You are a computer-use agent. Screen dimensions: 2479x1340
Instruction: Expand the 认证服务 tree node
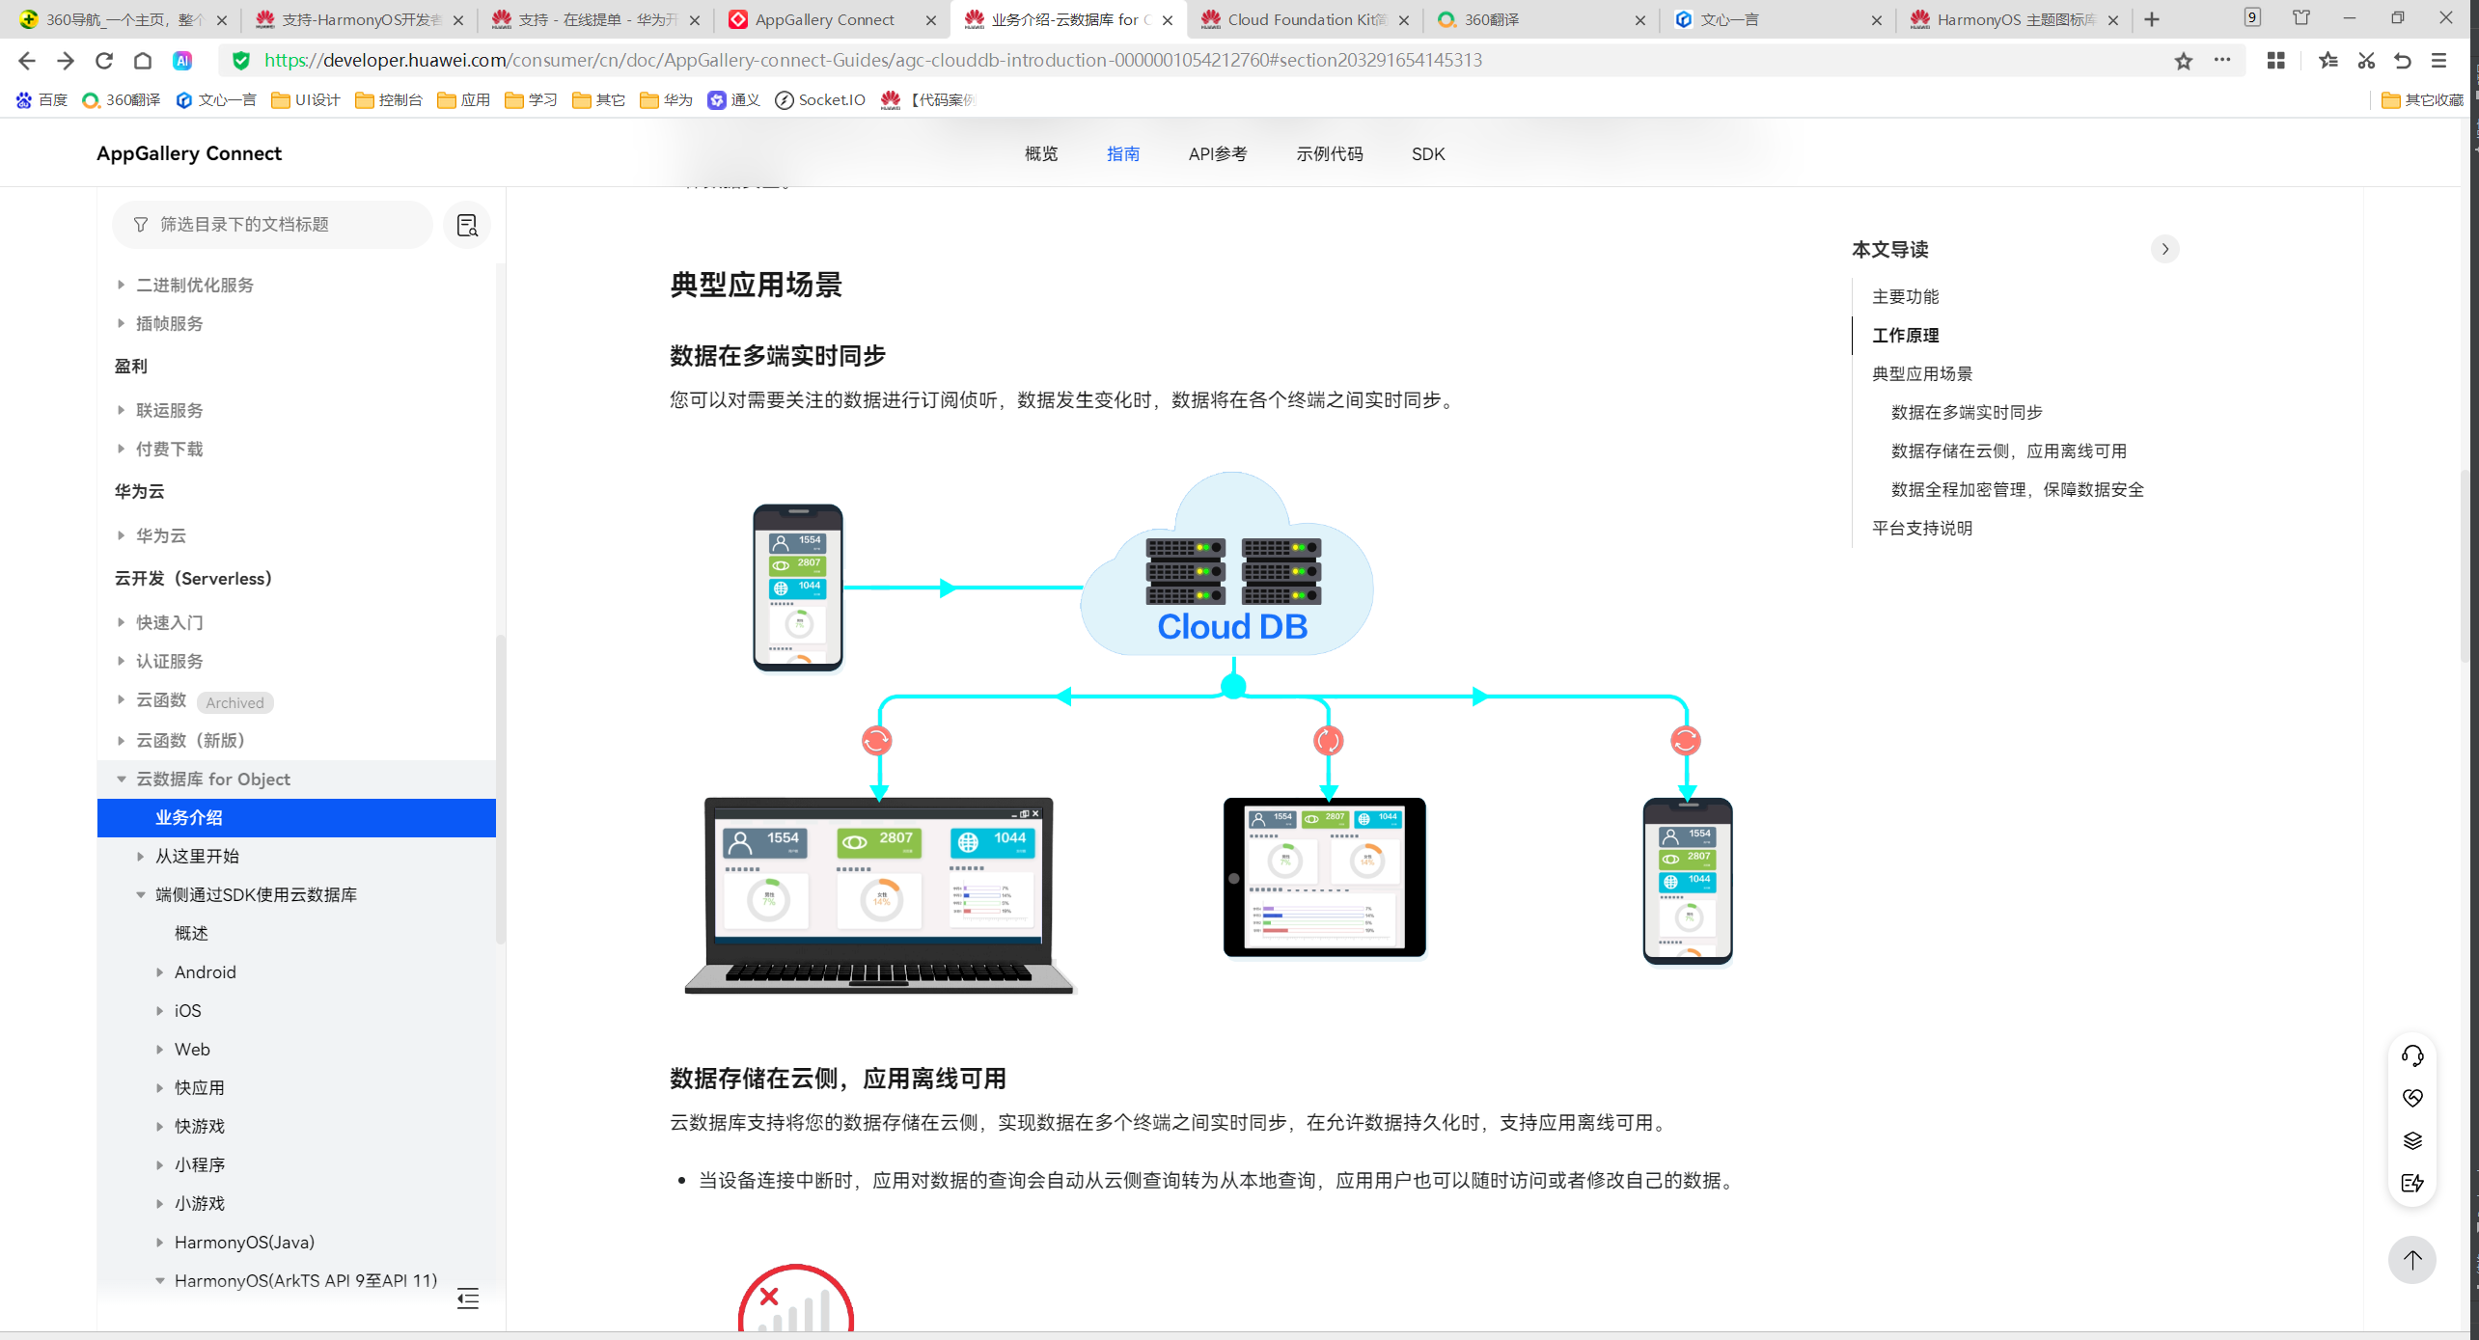tap(121, 661)
